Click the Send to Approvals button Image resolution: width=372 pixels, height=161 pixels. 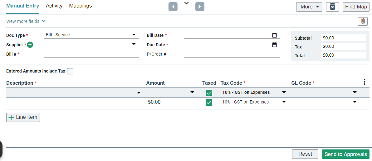click(345, 154)
